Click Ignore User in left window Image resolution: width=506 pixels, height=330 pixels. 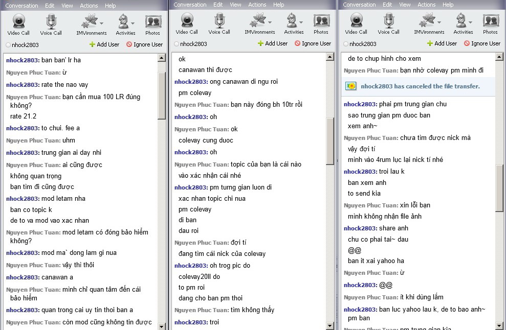pos(145,44)
